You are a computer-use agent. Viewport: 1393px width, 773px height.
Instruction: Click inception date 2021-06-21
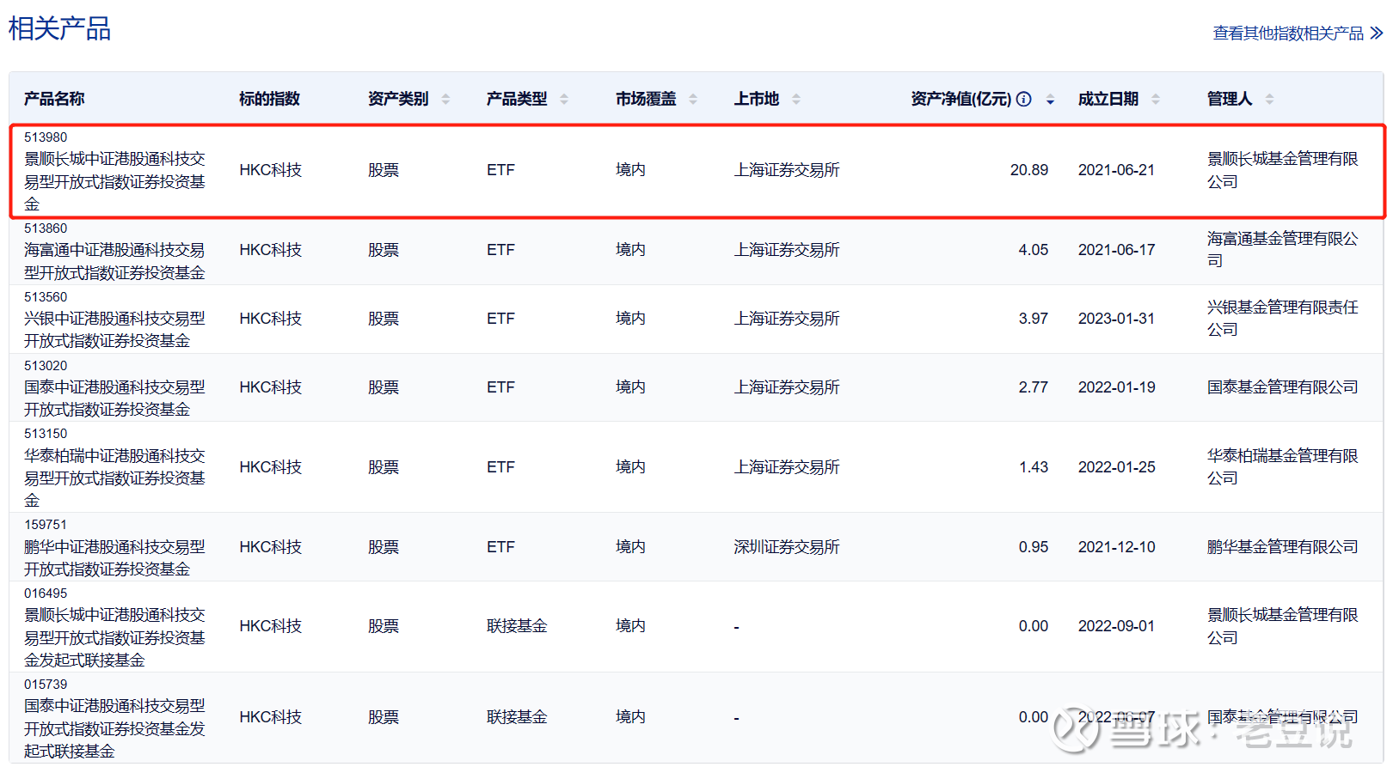coord(1116,170)
